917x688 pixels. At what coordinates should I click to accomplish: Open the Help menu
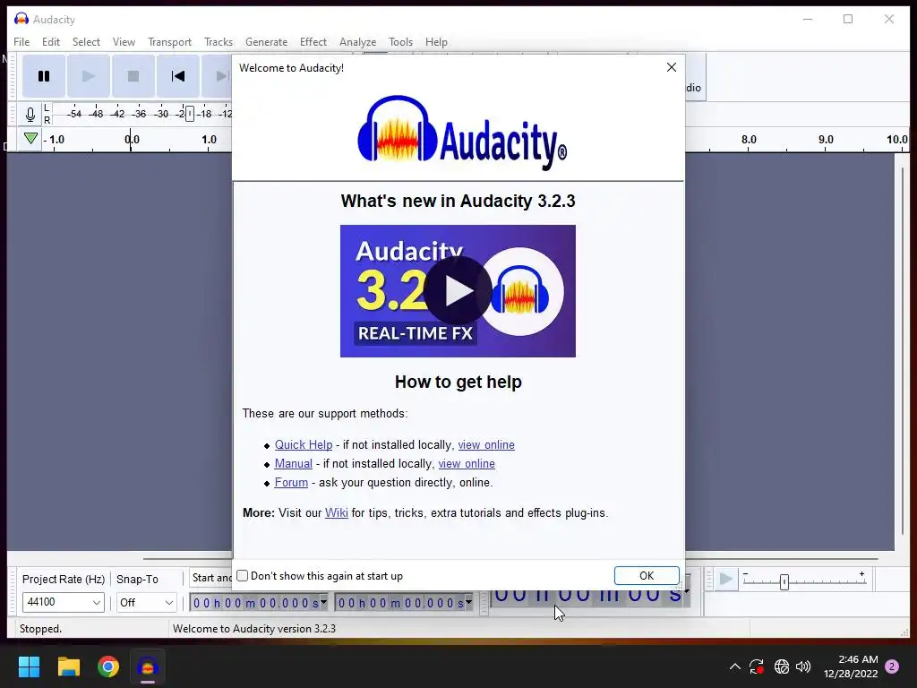click(436, 42)
